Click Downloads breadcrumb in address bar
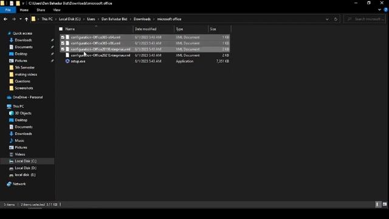Image resolution: width=389 pixels, height=219 pixels. click(x=142, y=19)
